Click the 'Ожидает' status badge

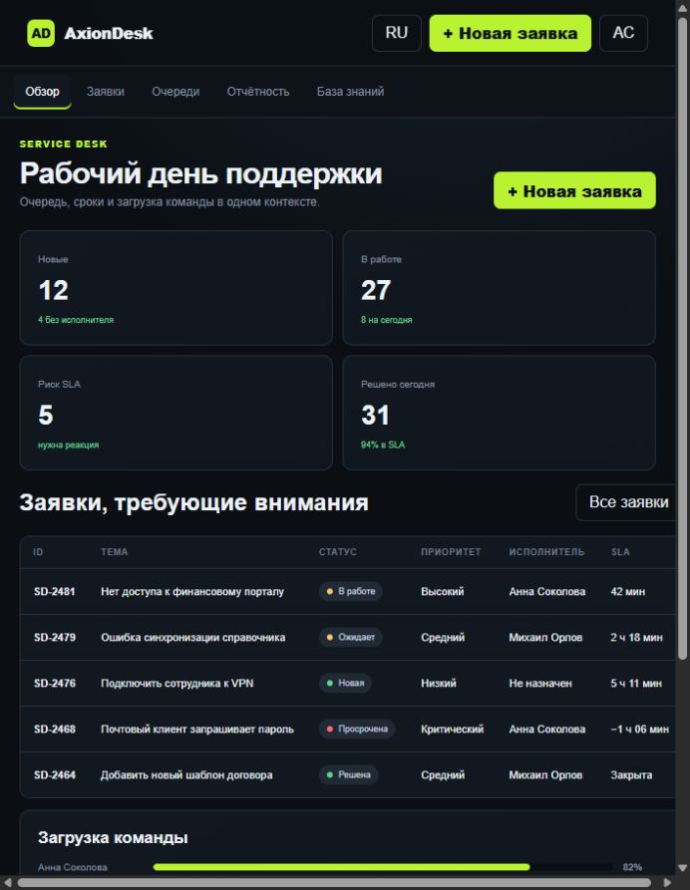point(350,638)
